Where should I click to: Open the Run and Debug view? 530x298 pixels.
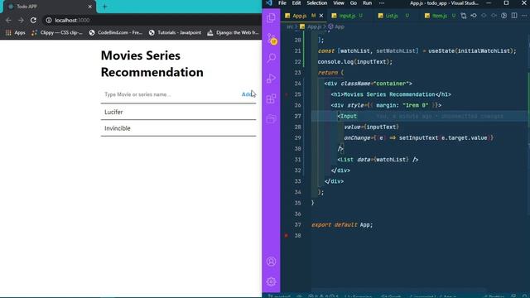click(x=271, y=79)
